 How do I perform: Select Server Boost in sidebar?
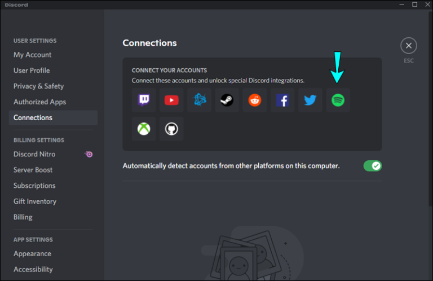(33, 170)
